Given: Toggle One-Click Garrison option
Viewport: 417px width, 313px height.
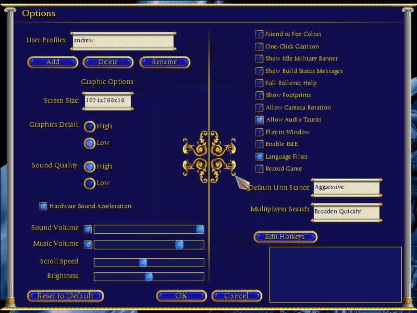Looking at the screenshot, I should coord(259,46).
